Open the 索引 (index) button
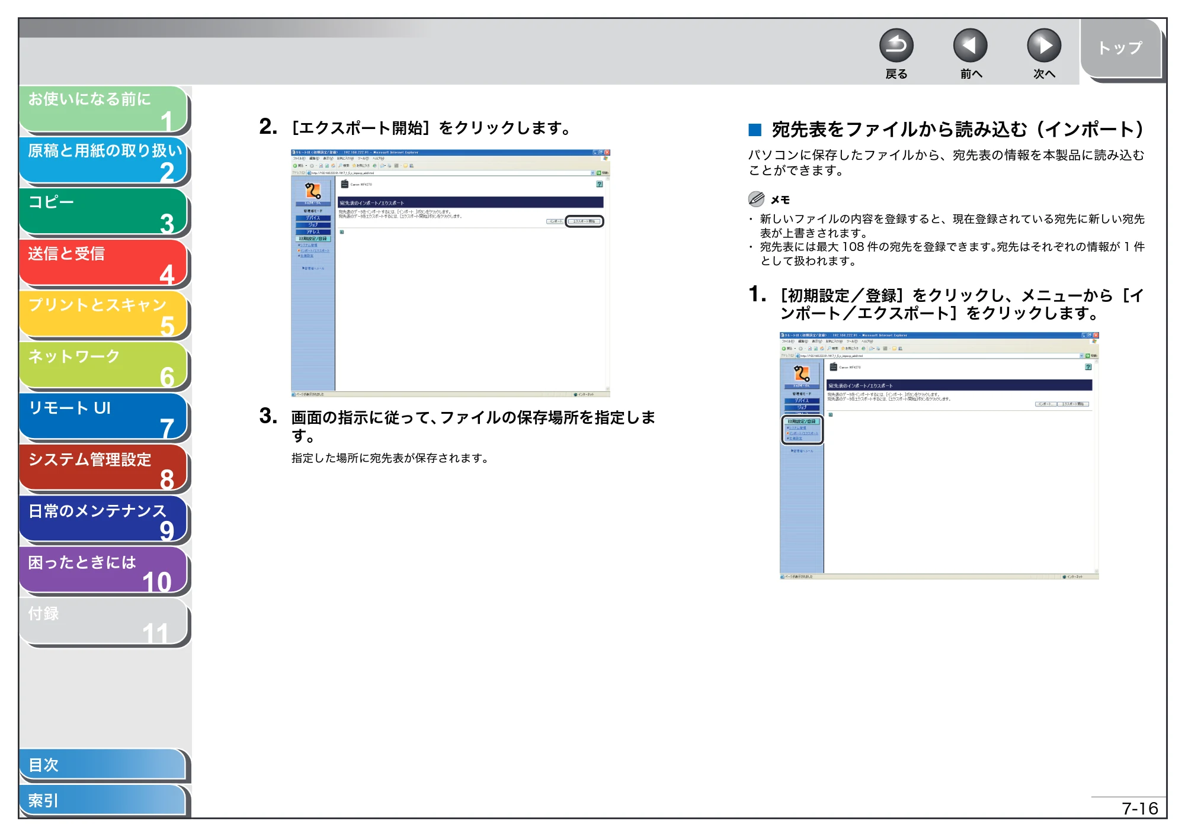 [103, 801]
